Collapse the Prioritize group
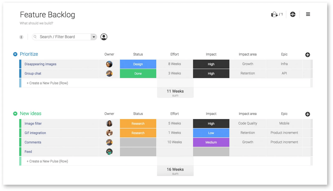Viewport: 333px width, 191px height. [x=15, y=54]
